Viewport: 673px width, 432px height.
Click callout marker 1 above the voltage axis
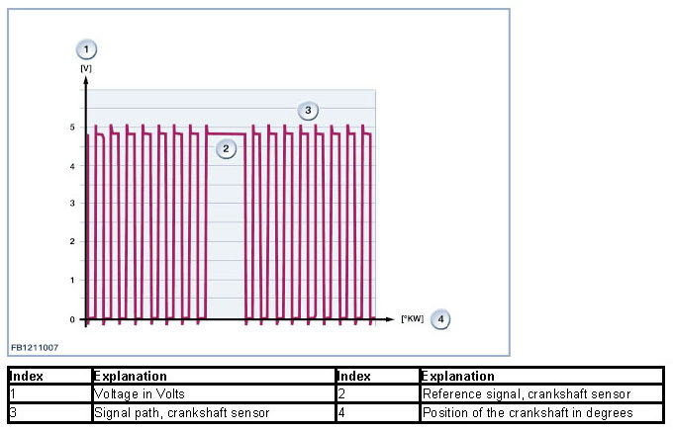pos(86,48)
